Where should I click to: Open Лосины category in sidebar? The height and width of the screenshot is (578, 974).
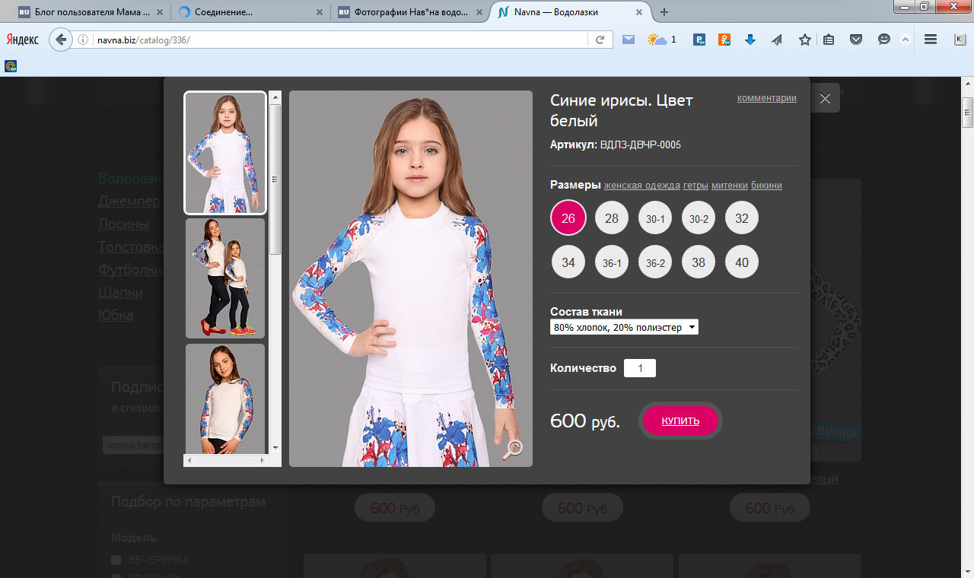123,224
